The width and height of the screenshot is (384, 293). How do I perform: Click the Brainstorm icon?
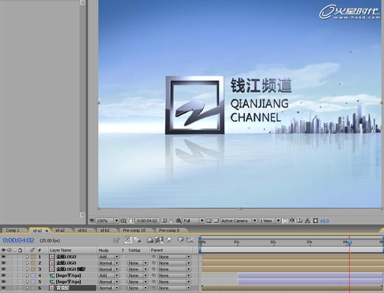click(x=181, y=240)
